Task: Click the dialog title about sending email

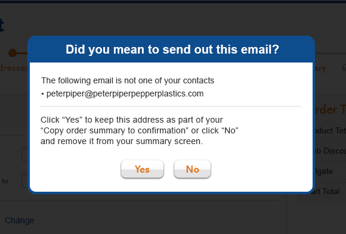Action: pyautogui.click(x=172, y=49)
